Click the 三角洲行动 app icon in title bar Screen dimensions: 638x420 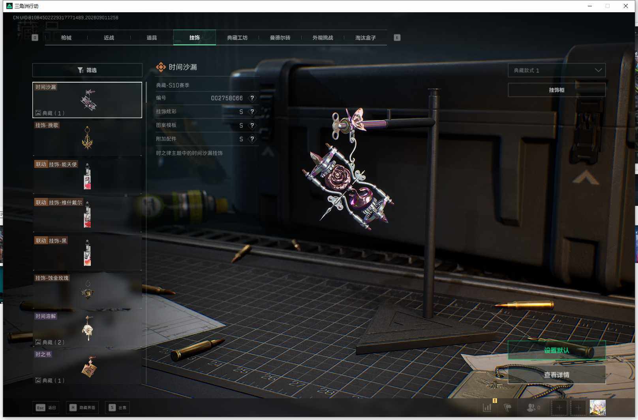point(9,6)
